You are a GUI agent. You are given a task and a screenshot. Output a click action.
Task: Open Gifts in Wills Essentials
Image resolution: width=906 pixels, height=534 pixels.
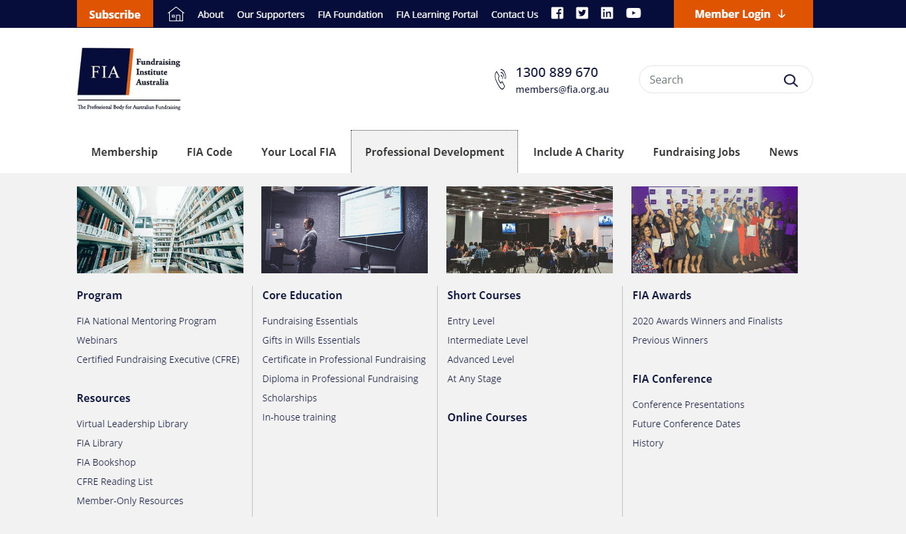pos(311,340)
